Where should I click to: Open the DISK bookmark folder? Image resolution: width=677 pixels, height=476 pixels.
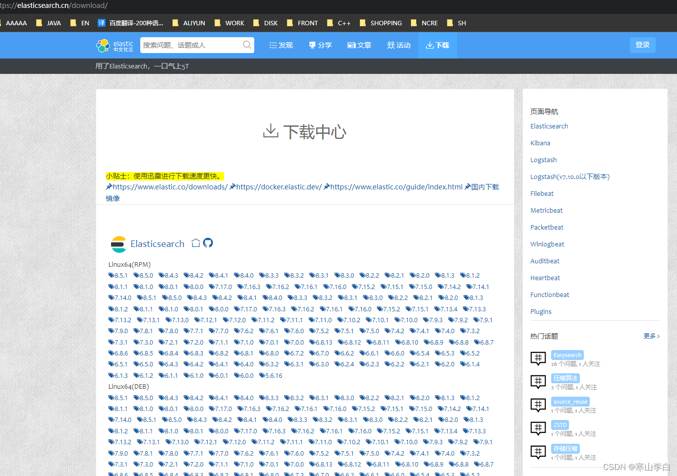click(266, 23)
